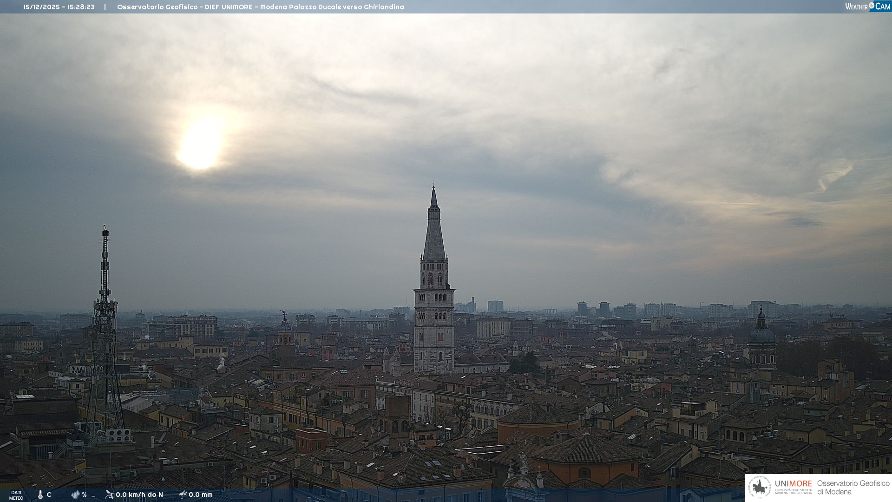Image resolution: width=892 pixels, height=502 pixels.
Task: Click the rain umbrella precipitation icon
Action: (x=183, y=495)
